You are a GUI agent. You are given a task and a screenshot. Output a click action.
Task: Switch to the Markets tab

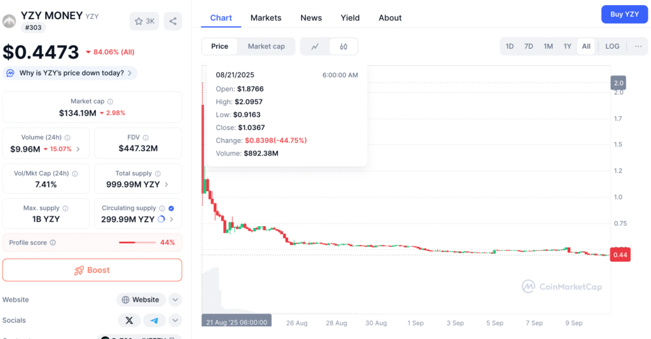[x=266, y=18]
